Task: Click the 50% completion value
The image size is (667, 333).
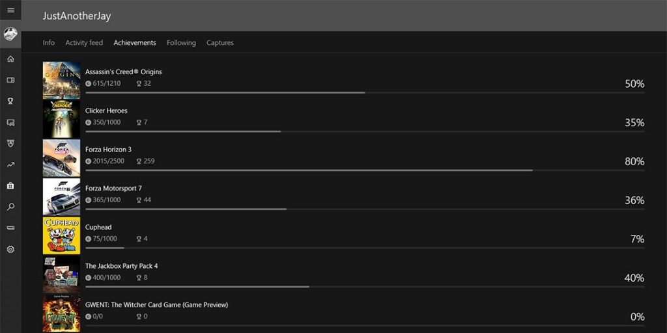Action: pyautogui.click(x=634, y=84)
